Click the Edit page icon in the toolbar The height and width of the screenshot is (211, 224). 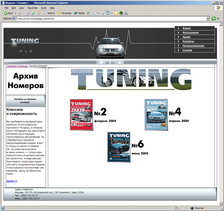pos(108,13)
